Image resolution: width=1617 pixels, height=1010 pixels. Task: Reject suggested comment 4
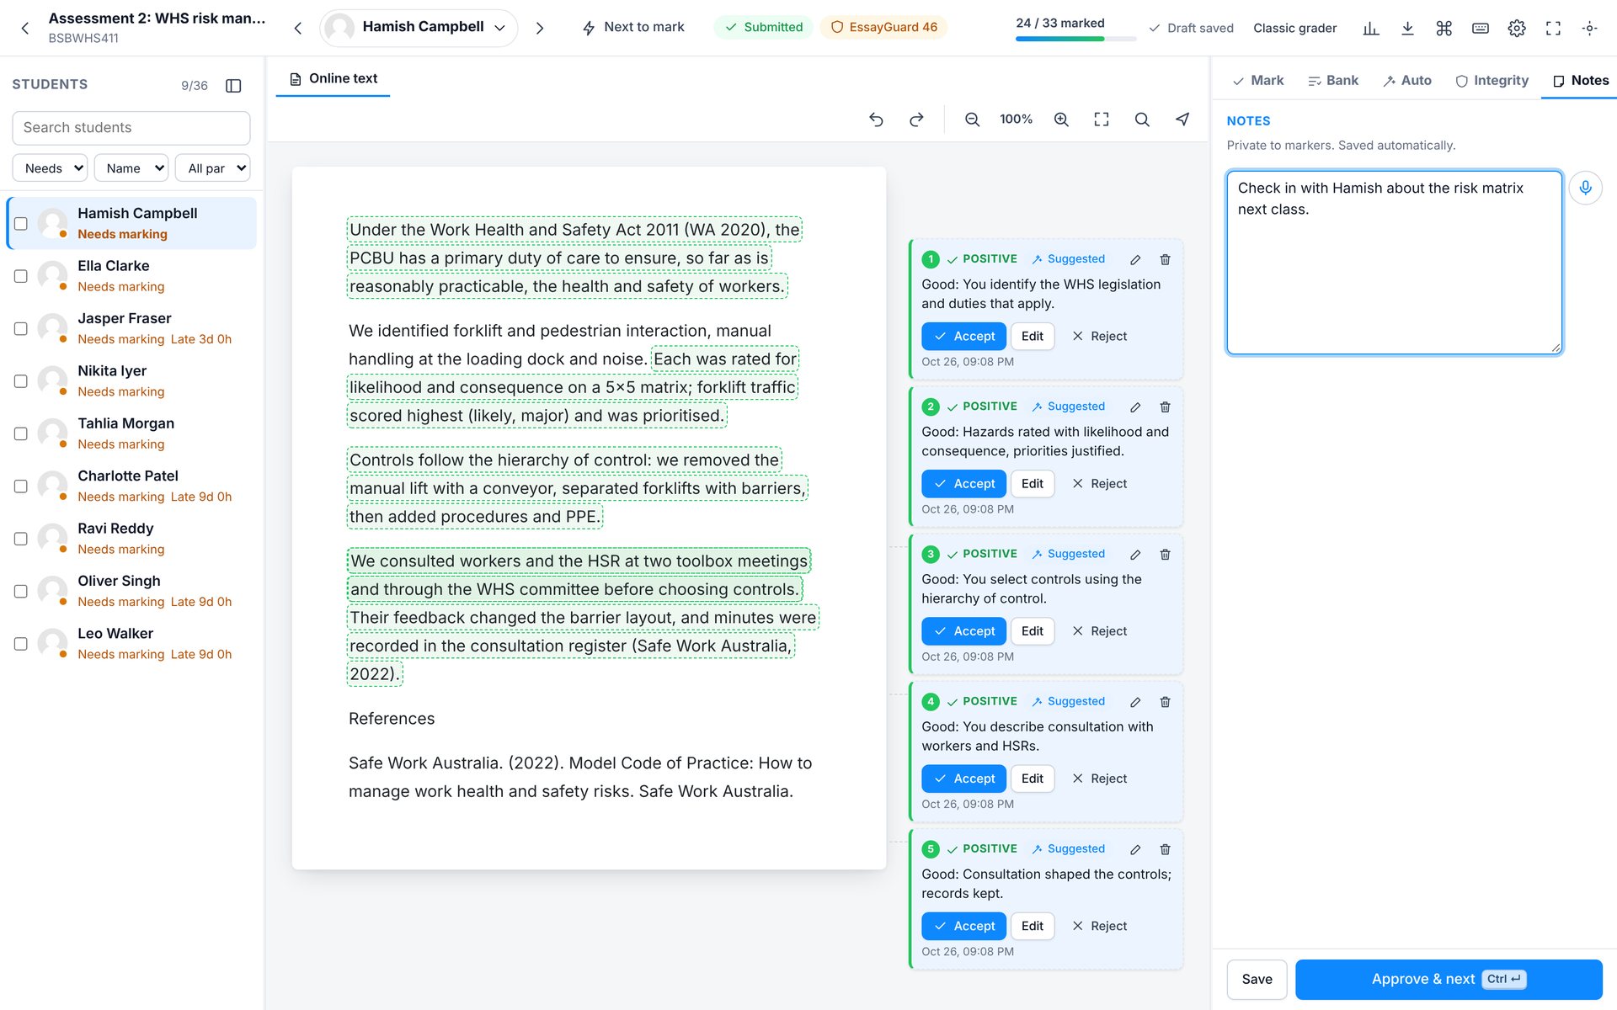(x=1099, y=779)
